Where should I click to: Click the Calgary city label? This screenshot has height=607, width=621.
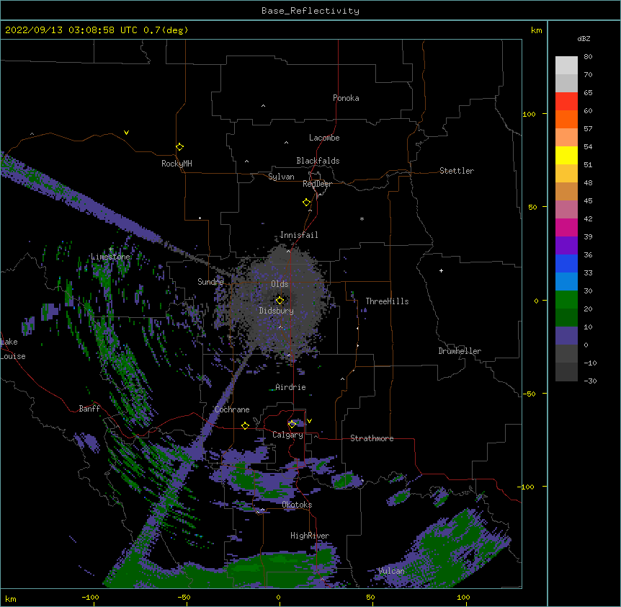click(287, 435)
